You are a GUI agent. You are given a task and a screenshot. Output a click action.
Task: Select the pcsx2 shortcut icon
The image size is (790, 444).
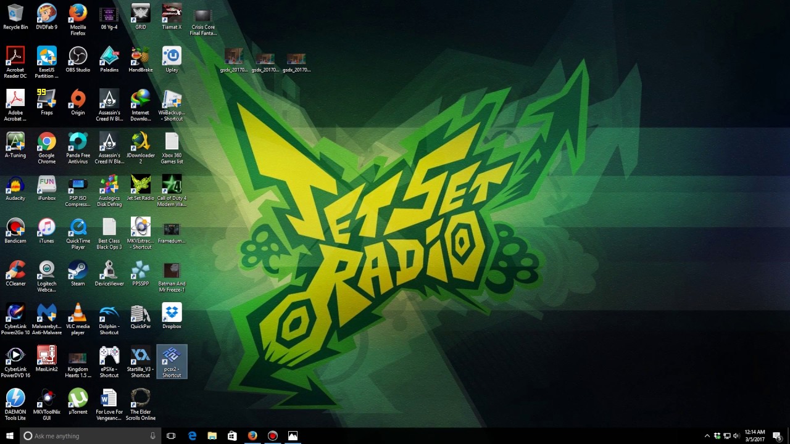tap(172, 362)
